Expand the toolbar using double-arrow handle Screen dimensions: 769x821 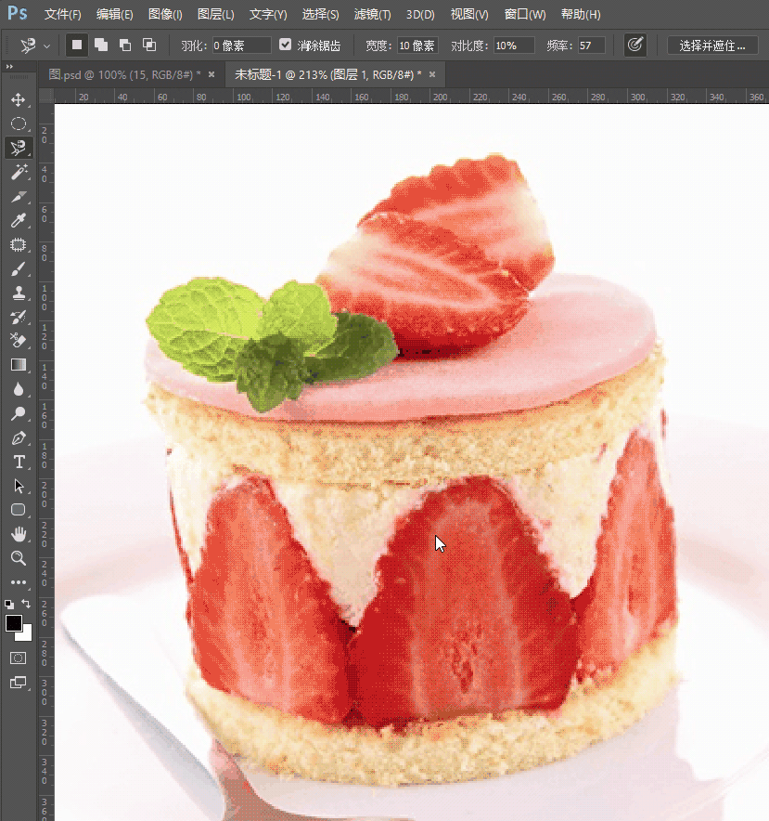[x=9, y=67]
